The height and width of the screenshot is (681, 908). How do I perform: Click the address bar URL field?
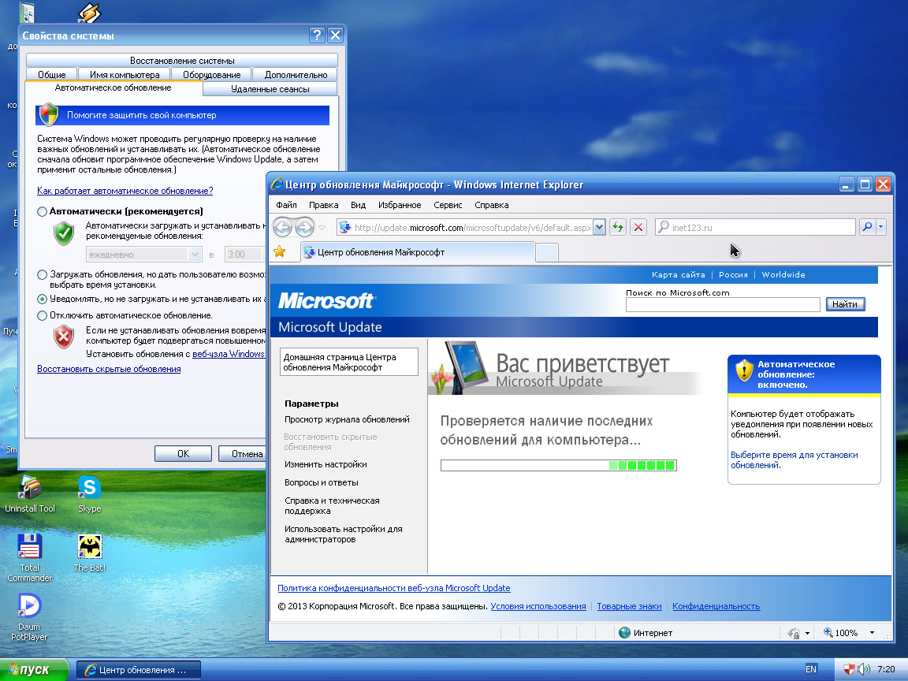coord(472,227)
